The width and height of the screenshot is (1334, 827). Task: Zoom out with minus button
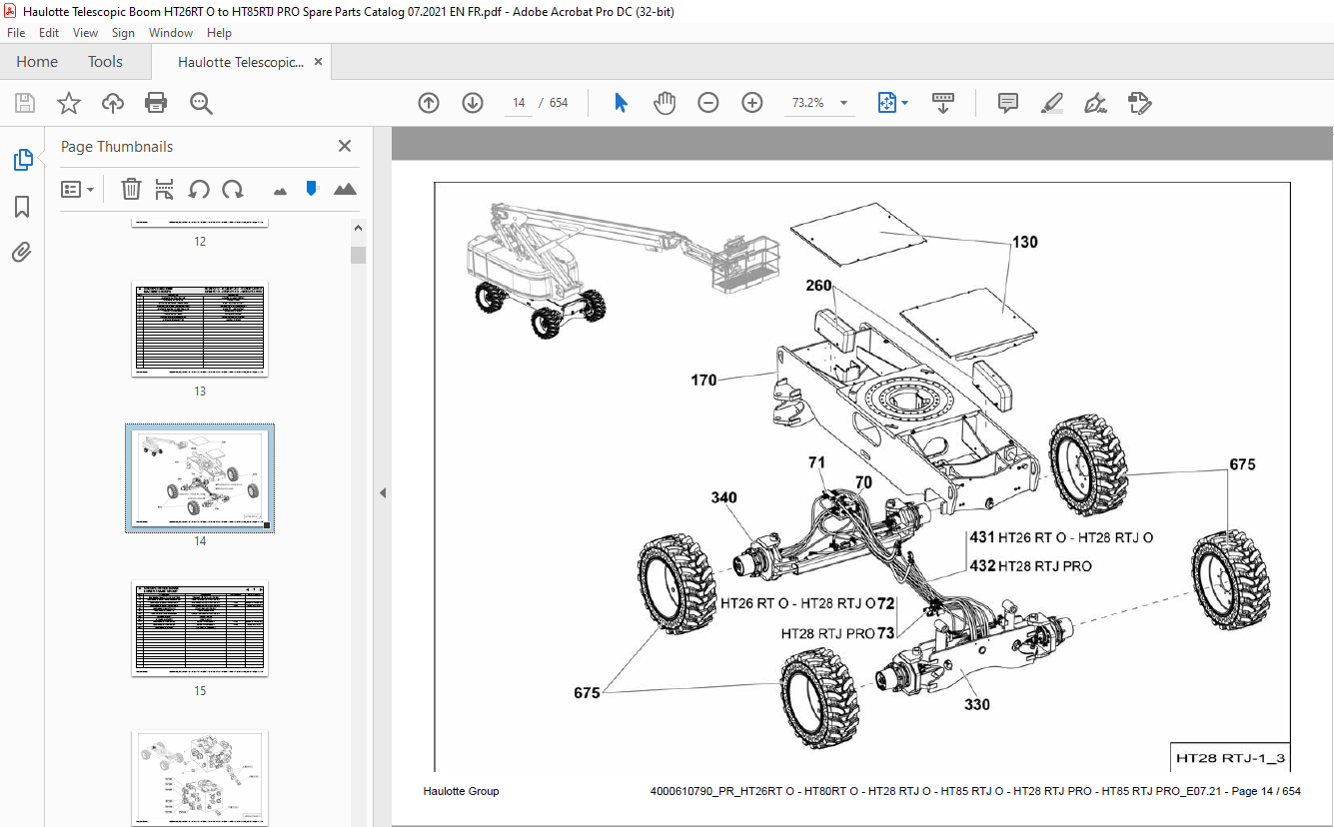708,103
